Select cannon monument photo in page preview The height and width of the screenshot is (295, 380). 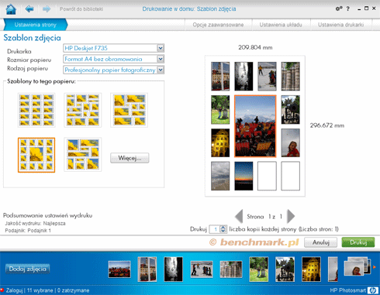291,110
